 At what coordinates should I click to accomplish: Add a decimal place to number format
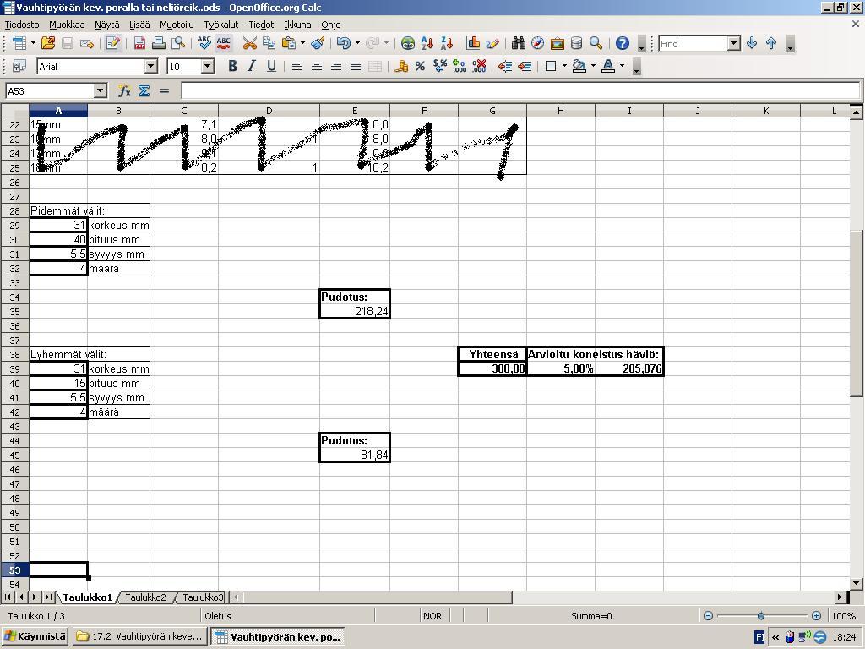[460, 66]
